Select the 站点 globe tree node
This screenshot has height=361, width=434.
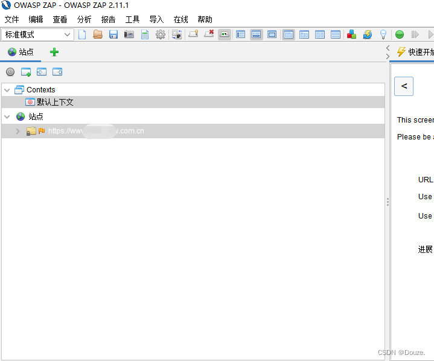tap(30, 117)
